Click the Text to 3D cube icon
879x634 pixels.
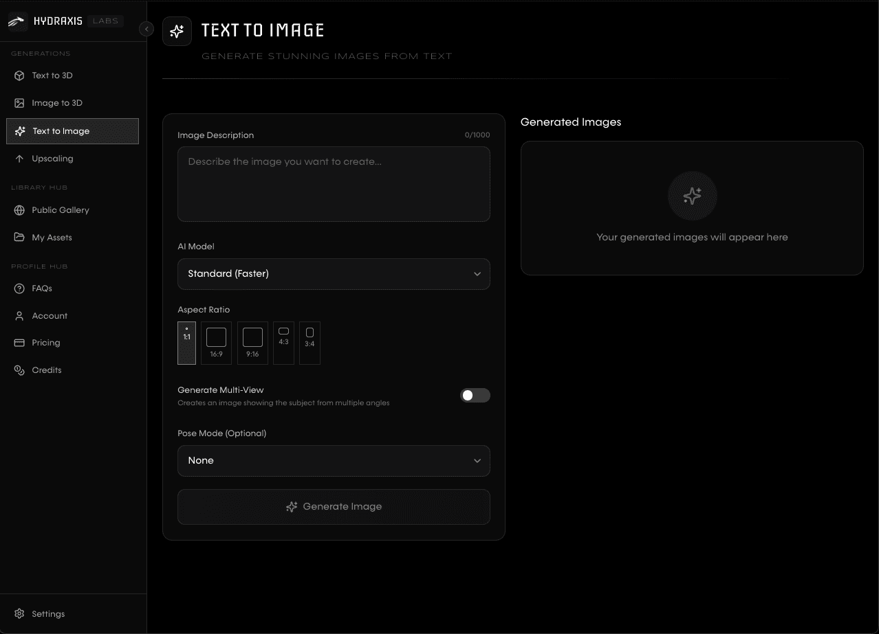tap(19, 76)
